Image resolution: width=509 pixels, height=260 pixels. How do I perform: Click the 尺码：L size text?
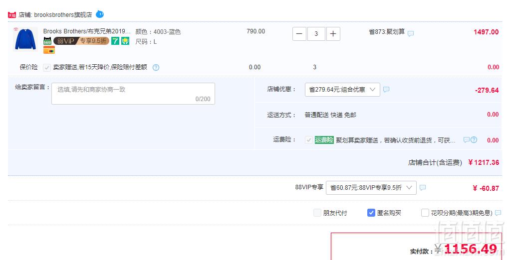click(x=146, y=42)
